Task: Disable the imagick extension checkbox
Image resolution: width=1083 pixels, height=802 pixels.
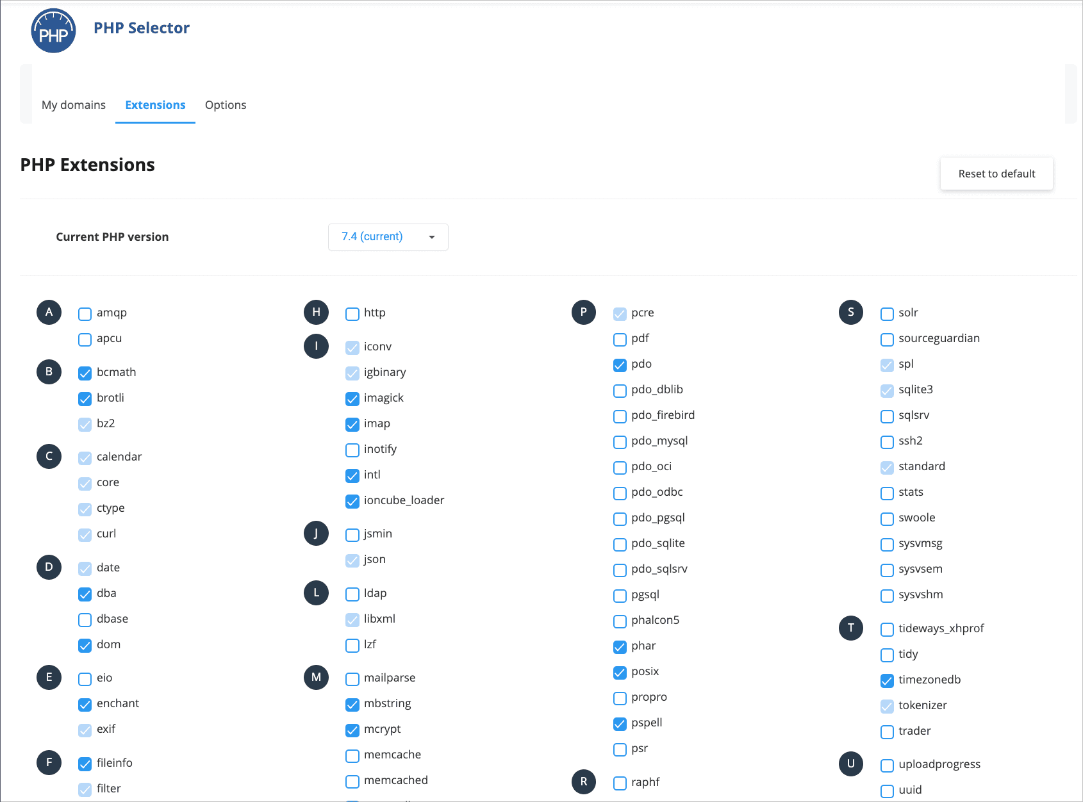Action: (x=352, y=399)
